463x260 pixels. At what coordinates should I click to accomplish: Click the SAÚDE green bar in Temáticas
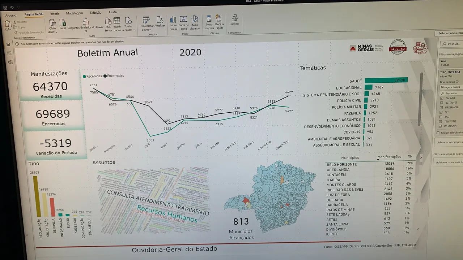[386, 80]
